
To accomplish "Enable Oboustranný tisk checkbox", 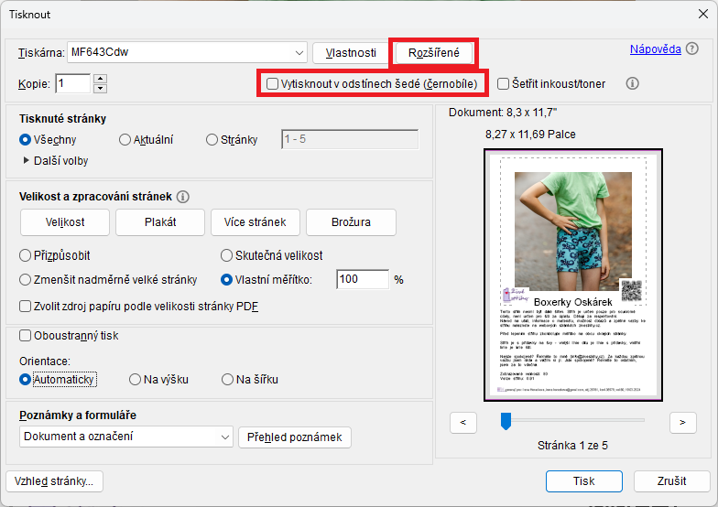I will (x=26, y=336).
